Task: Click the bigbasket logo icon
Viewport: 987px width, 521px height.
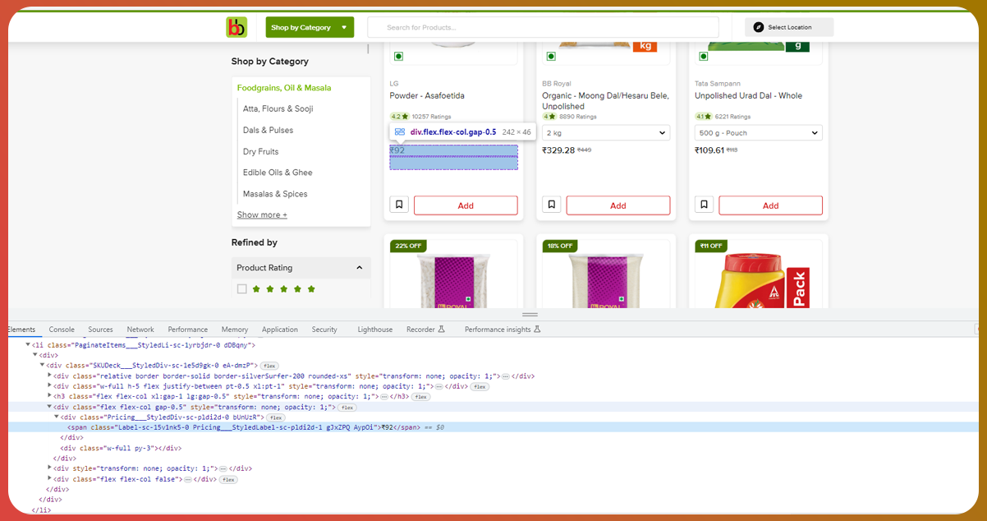Action: [x=236, y=27]
